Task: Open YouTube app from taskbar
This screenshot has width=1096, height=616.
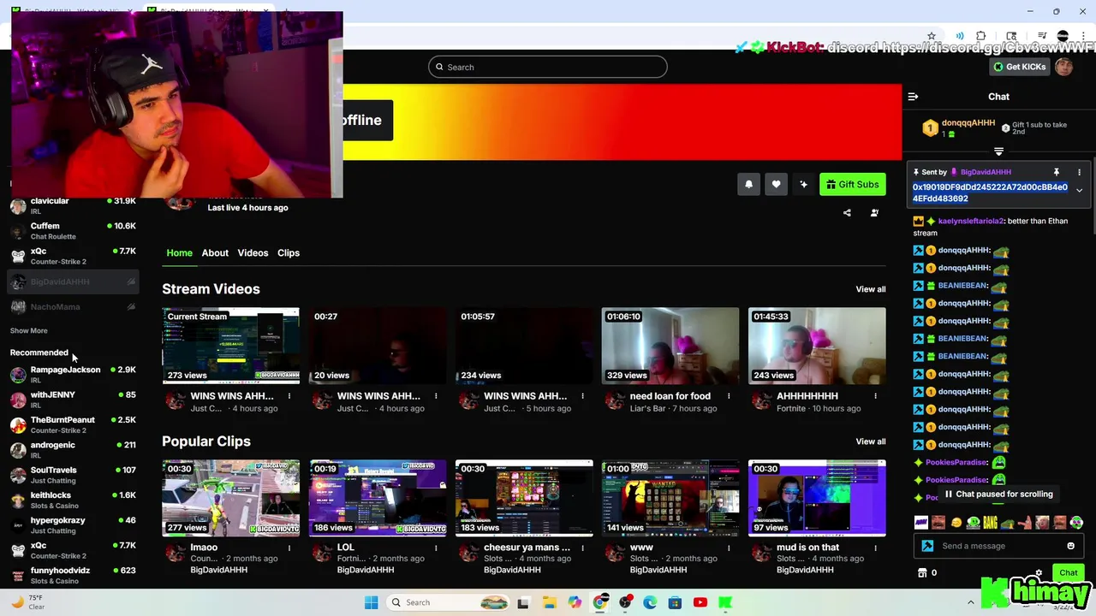Action: click(700, 602)
